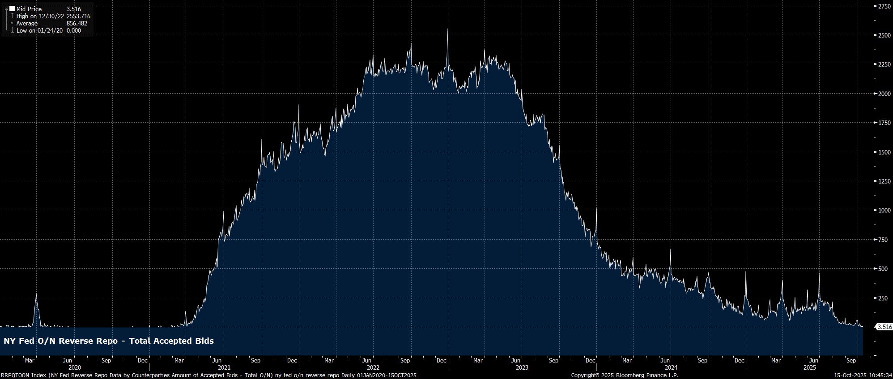This screenshot has height=379, width=893.
Task: Click the RRPQTOON Index description in footer
Action: coord(208,375)
